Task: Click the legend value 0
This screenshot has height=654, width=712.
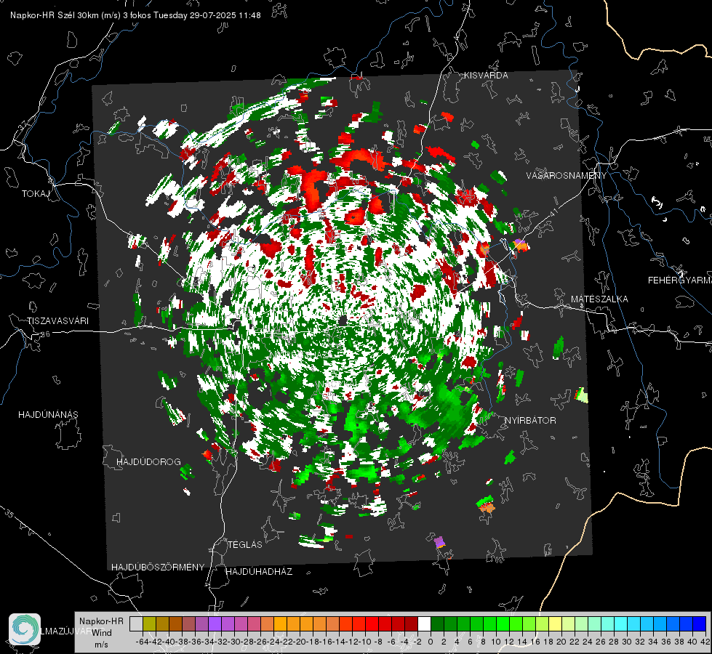Action: click(431, 642)
